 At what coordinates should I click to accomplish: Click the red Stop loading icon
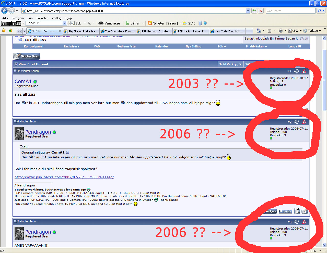click(261, 11)
